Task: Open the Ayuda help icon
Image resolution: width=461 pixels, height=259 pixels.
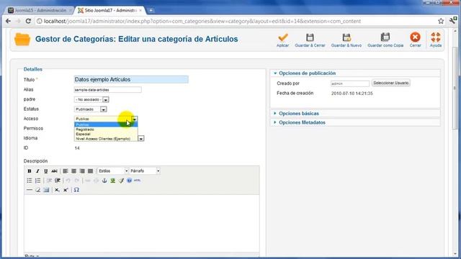Action: click(x=435, y=37)
